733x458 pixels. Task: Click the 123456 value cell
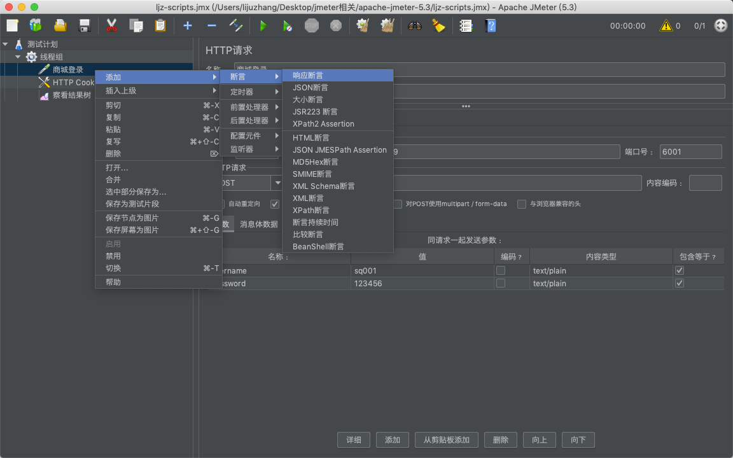tap(422, 283)
